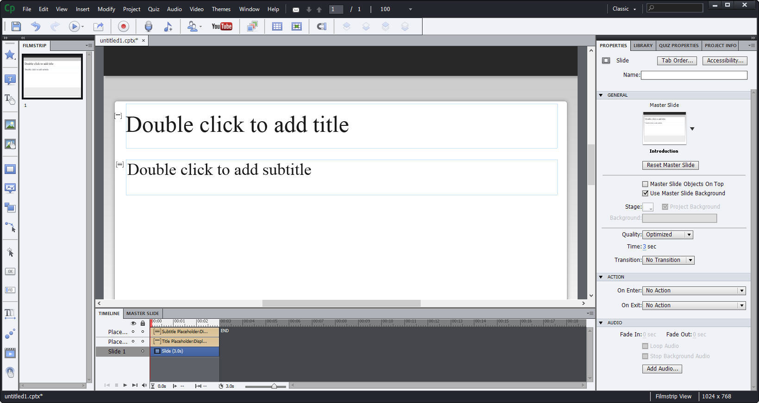Click the magnet snap icon in toolbar
759x403 pixels.
(321, 26)
